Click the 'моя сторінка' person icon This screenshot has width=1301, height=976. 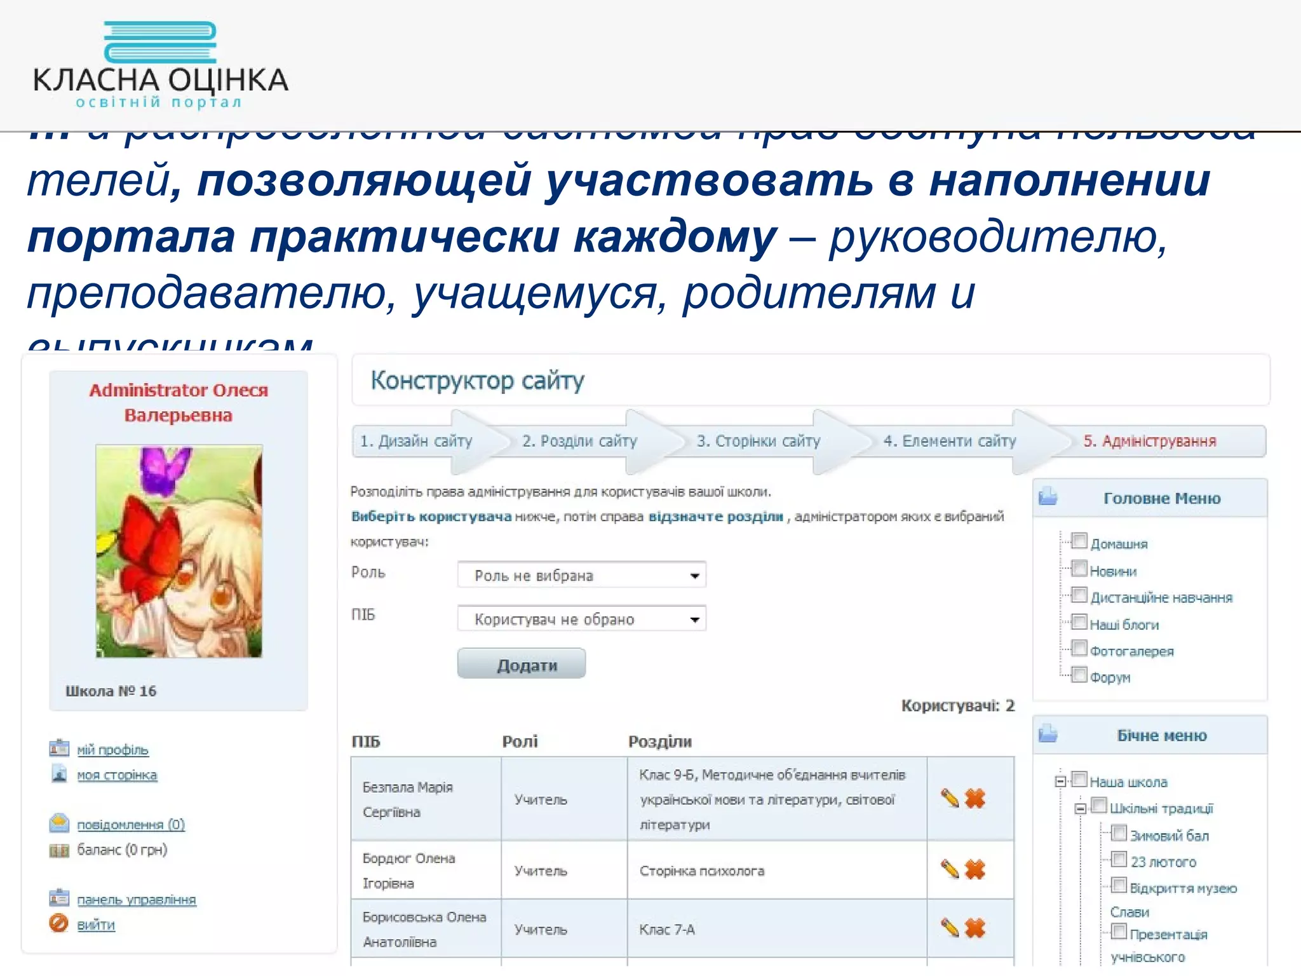[59, 774]
